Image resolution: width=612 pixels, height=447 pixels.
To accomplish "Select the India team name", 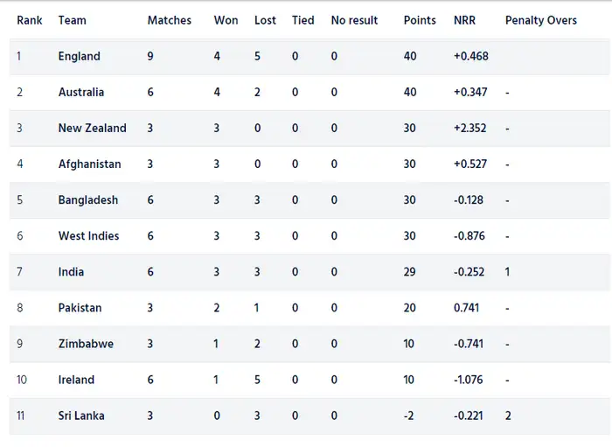I will [71, 272].
